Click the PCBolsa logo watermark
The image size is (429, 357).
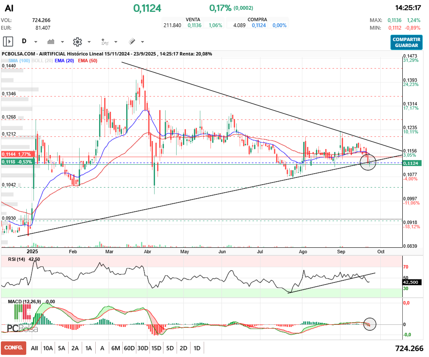point(22,328)
